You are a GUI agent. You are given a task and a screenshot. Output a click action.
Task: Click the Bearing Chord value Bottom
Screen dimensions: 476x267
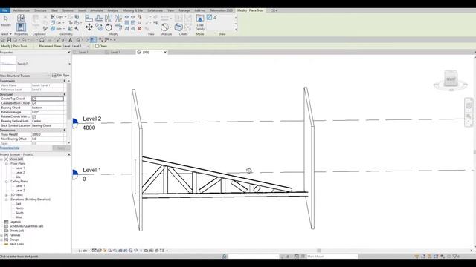point(48,108)
